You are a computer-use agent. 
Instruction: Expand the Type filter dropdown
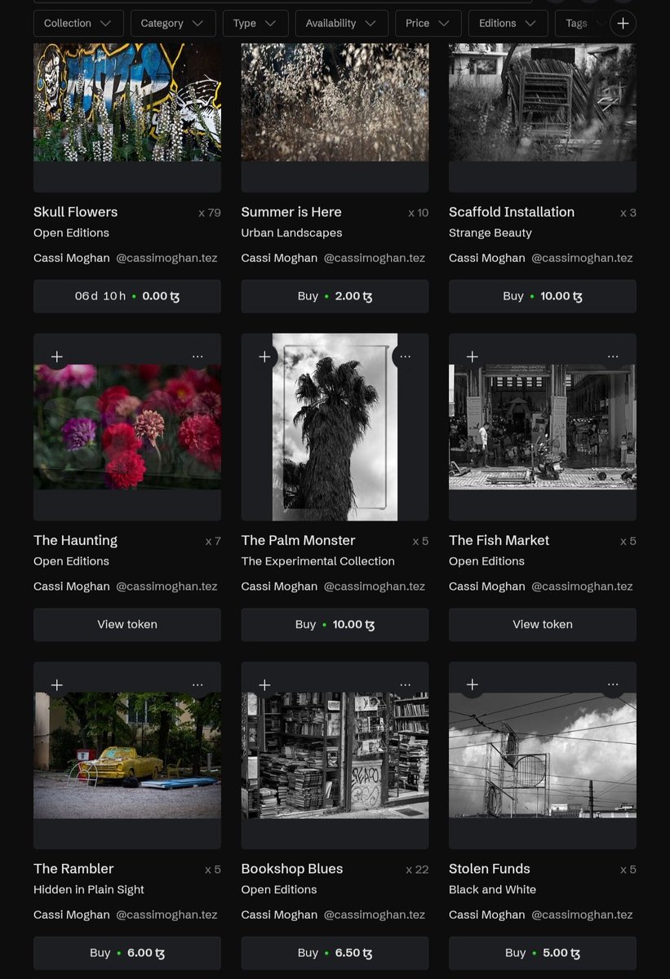[x=255, y=23]
